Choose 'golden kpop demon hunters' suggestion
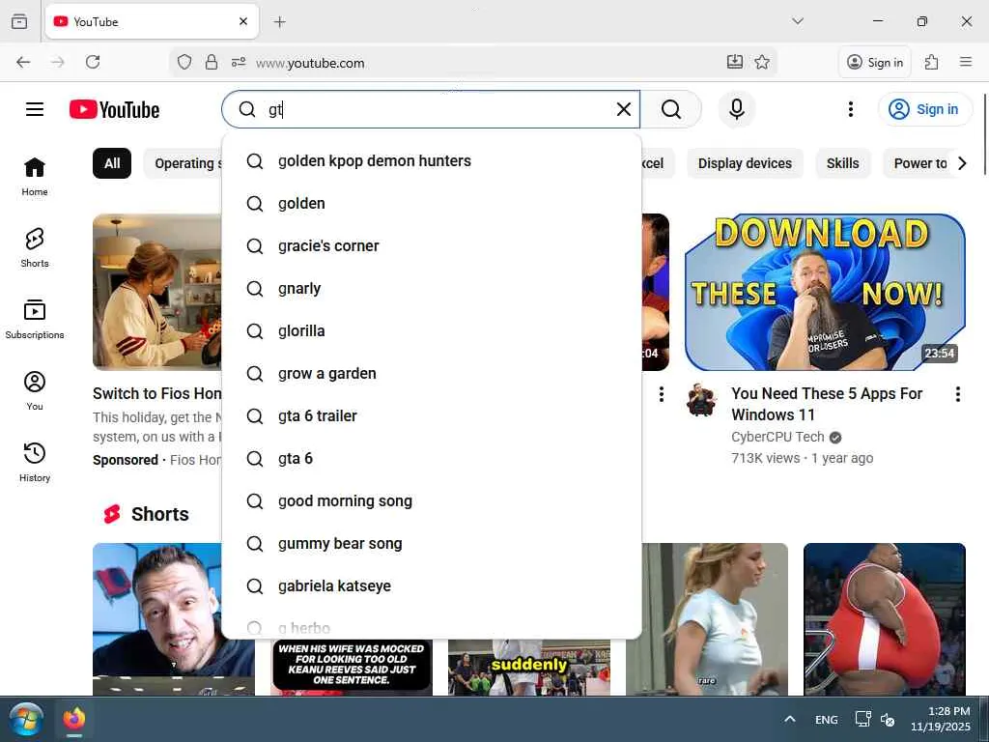989x742 pixels. [x=375, y=160]
